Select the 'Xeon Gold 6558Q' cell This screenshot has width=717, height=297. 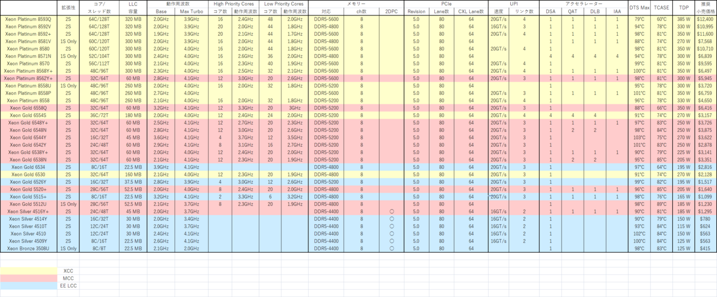[x=28, y=107]
